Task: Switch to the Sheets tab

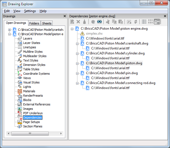Action: [47, 23]
